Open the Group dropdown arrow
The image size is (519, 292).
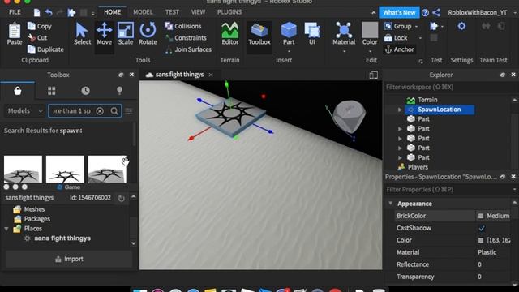tap(416, 26)
